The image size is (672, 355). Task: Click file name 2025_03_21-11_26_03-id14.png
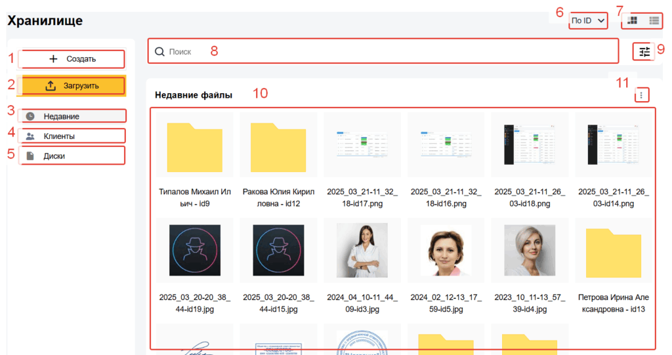[614, 198]
